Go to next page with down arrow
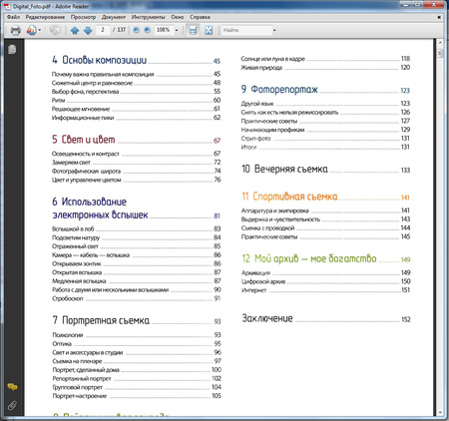Screen dimensions: 449x421 (x=88, y=30)
